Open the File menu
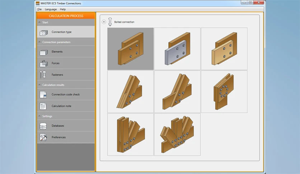Viewport: 300px width, 174px height. pyautogui.click(x=39, y=9)
